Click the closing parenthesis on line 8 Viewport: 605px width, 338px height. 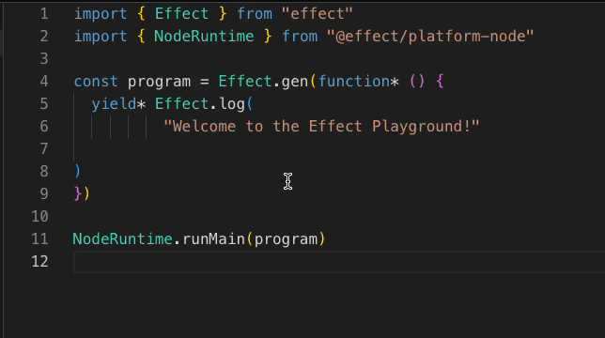(x=78, y=171)
